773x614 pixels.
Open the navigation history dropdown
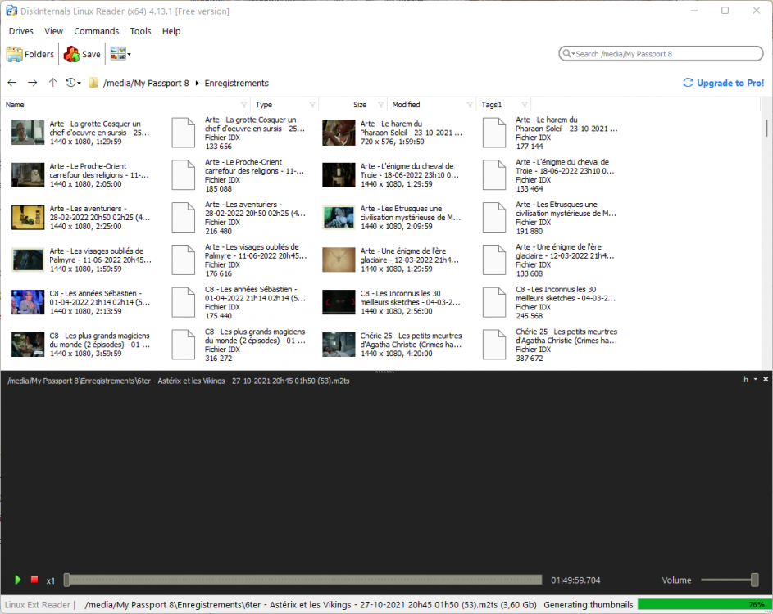point(74,83)
